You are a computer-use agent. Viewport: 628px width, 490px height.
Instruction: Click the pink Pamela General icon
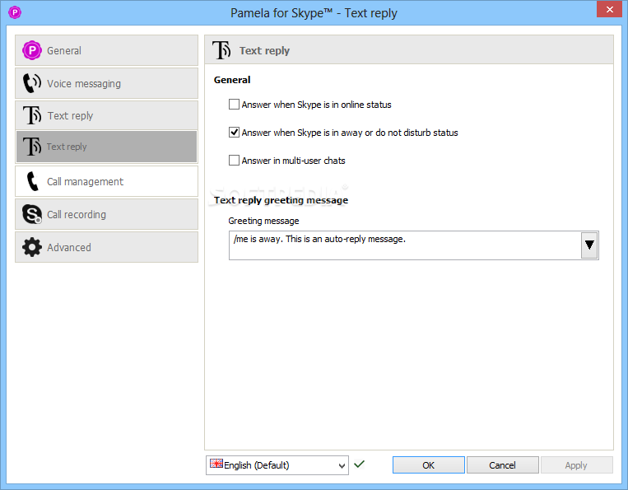[x=32, y=50]
